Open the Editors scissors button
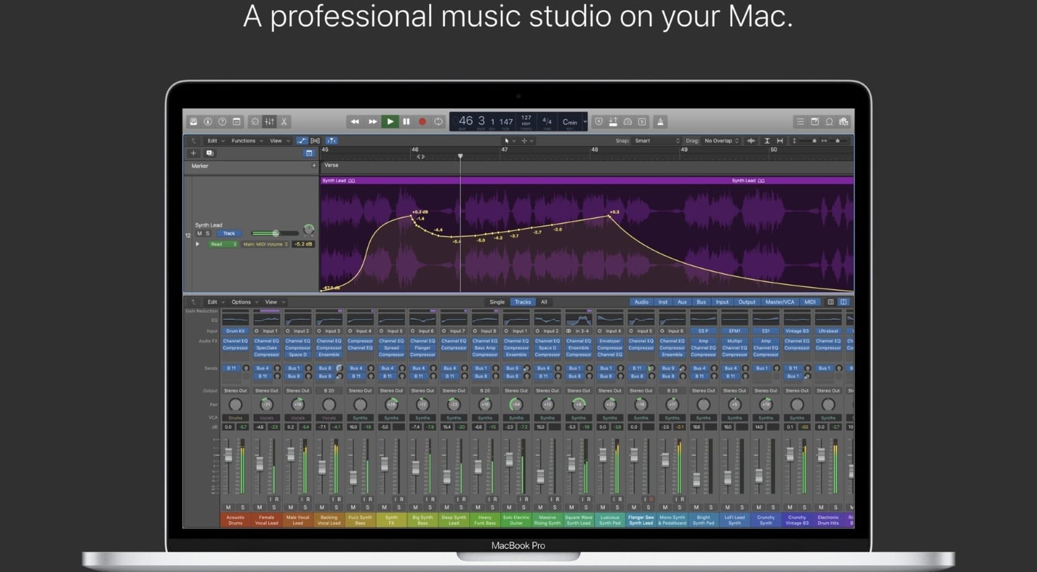 [x=284, y=122]
